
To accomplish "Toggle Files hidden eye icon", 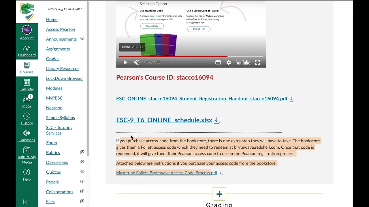I will (82, 201).
